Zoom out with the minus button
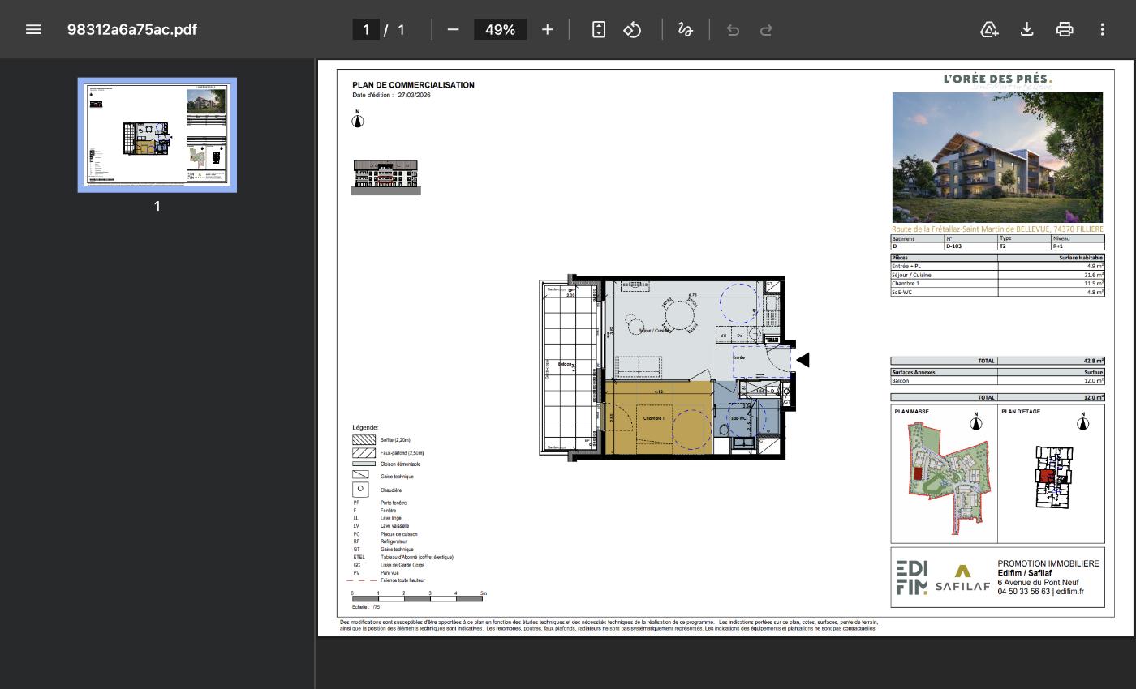 [453, 29]
